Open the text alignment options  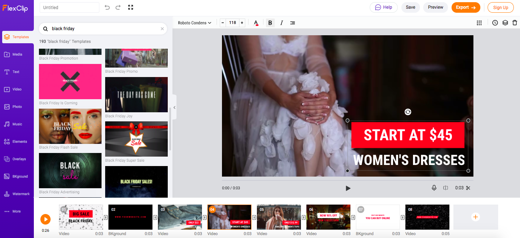tap(293, 23)
